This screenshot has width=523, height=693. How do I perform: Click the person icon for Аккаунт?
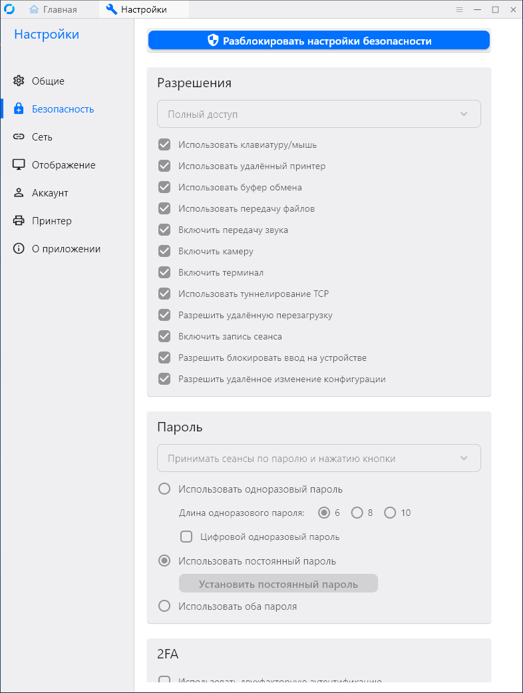(19, 193)
